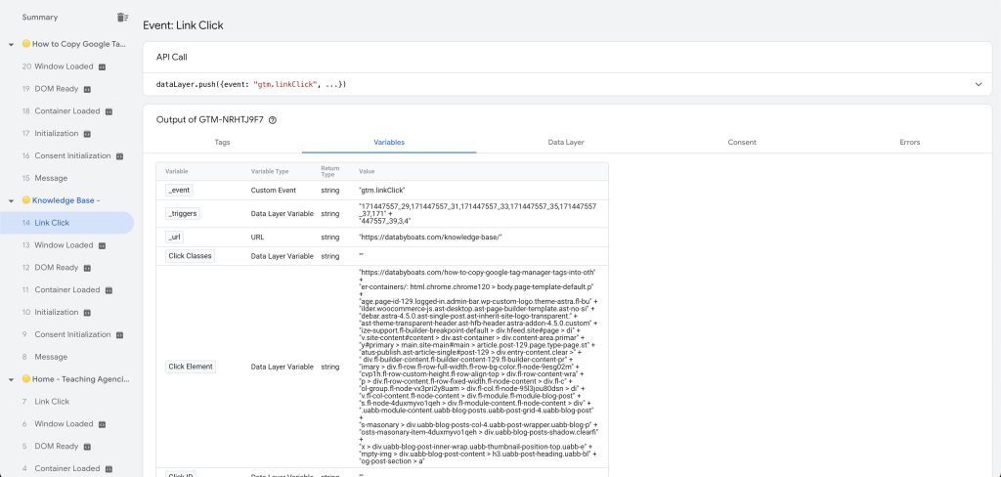Collapse the How to Copy Google Ta... page group
1001x477 pixels.
point(12,45)
